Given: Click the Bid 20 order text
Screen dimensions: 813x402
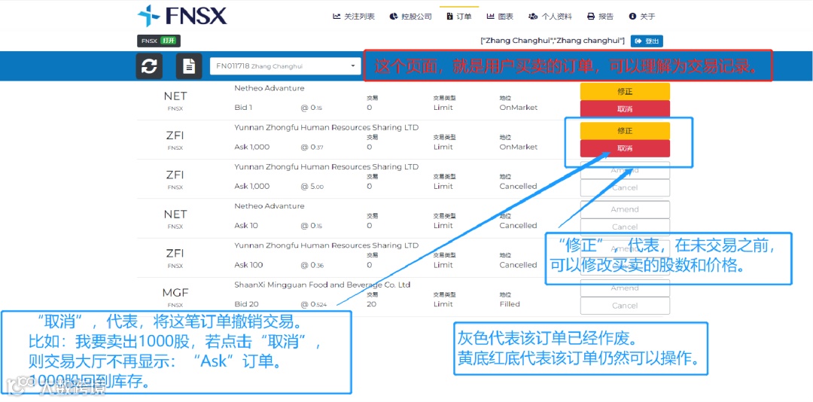Looking at the screenshot, I should coord(246,304).
